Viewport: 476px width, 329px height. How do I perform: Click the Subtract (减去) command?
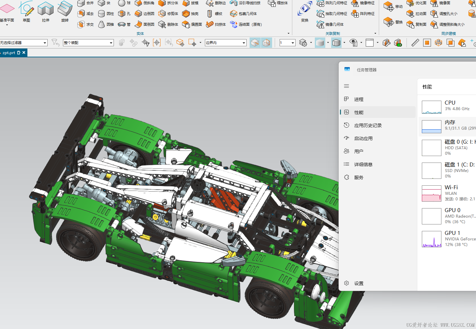pyautogui.click(x=86, y=14)
